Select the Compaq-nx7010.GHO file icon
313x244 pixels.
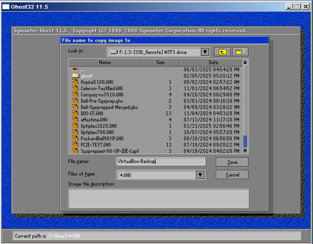click(x=75, y=95)
